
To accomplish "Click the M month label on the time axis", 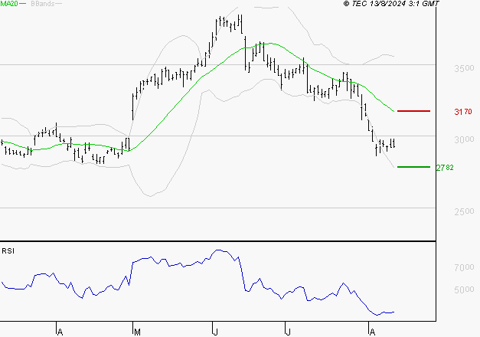I will pos(138,332).
